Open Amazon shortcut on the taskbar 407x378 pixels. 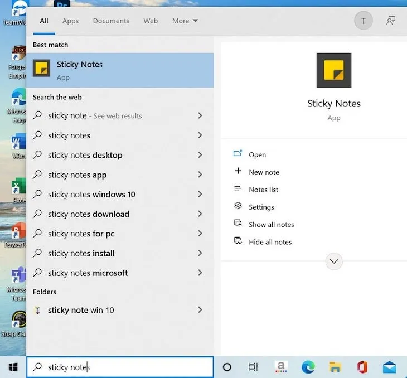tap(281, 367)
